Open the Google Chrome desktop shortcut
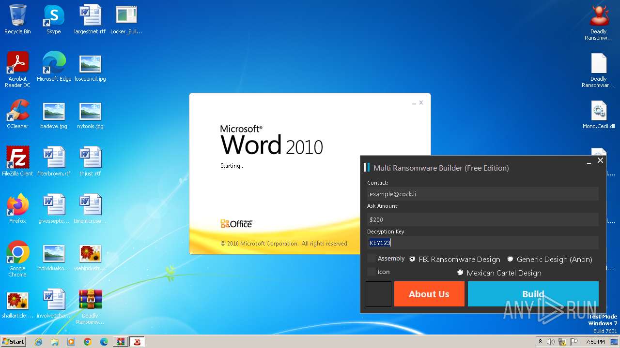The image size is (620, 348). point(17,259)
